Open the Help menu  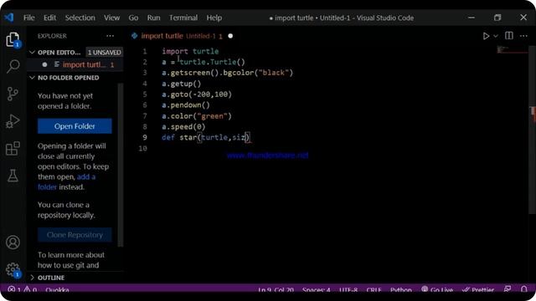tap(214, 18)
